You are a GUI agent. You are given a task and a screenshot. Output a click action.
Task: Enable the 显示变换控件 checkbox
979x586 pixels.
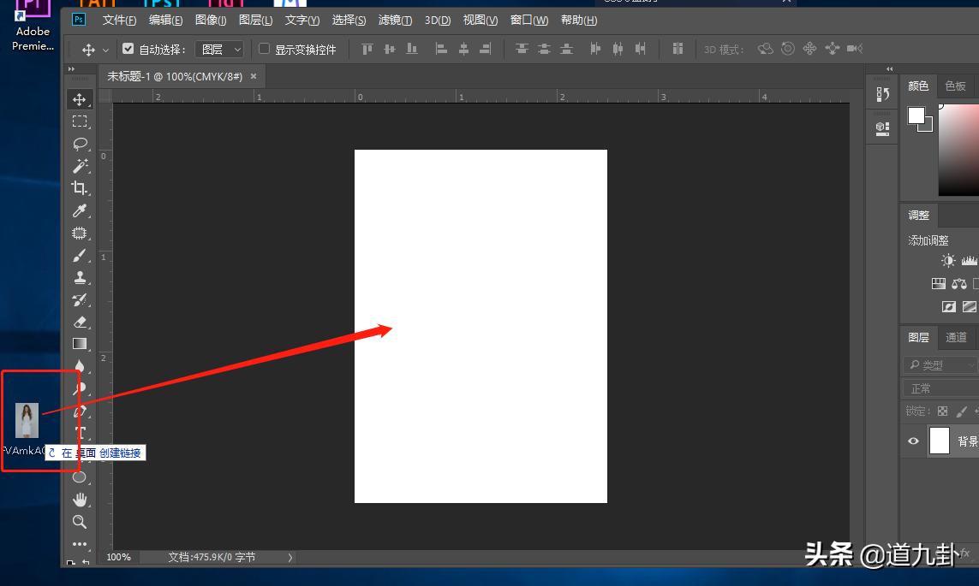(x=264, y=50)
